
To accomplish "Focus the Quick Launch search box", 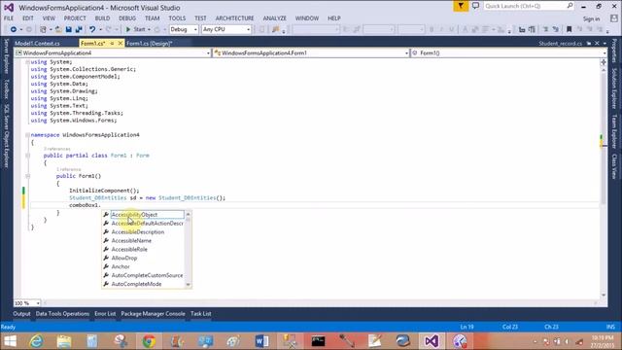I will point(528,6).
